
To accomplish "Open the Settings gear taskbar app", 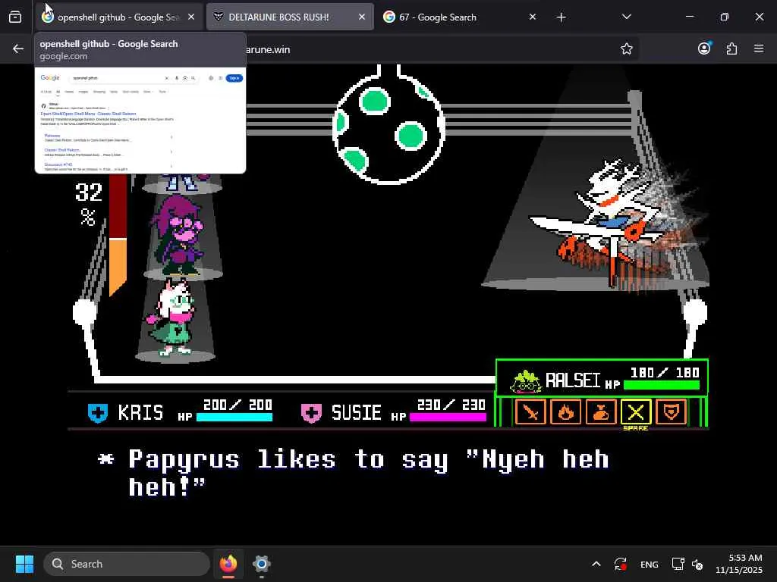I will click(x=261, y=564).
